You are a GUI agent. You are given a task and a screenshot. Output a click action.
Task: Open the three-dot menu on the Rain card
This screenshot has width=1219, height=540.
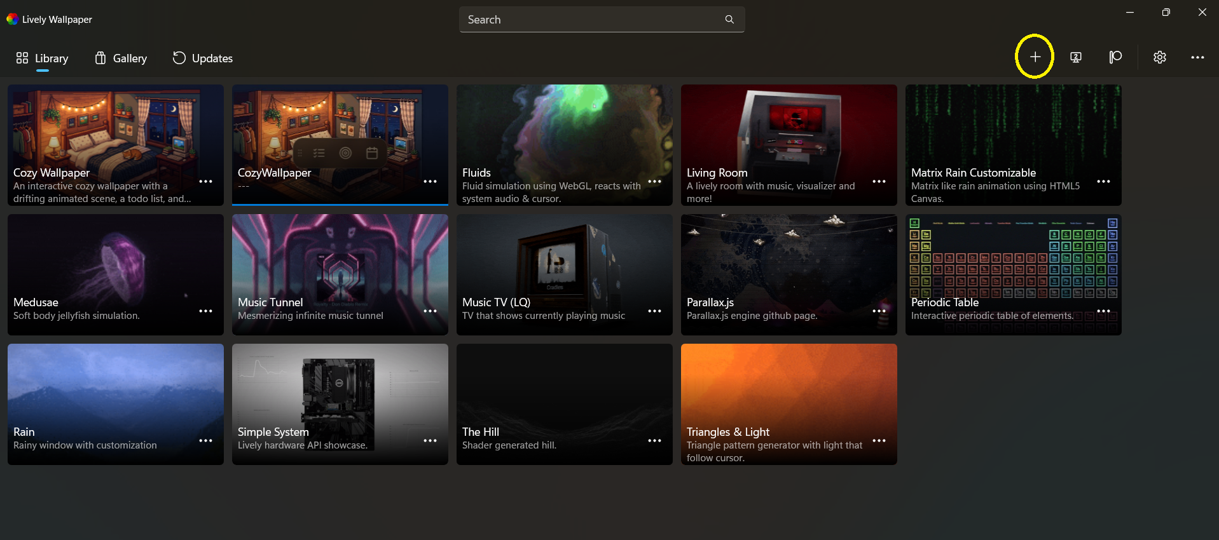pos(205,441)
